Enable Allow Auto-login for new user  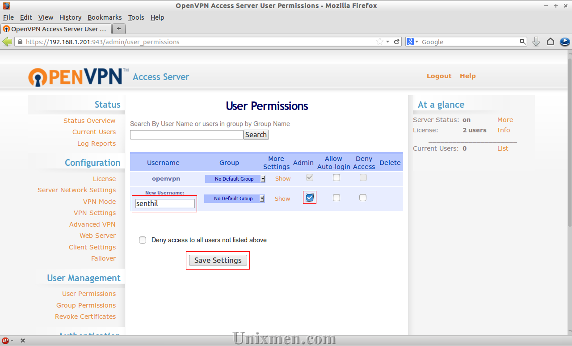point(336,198)
